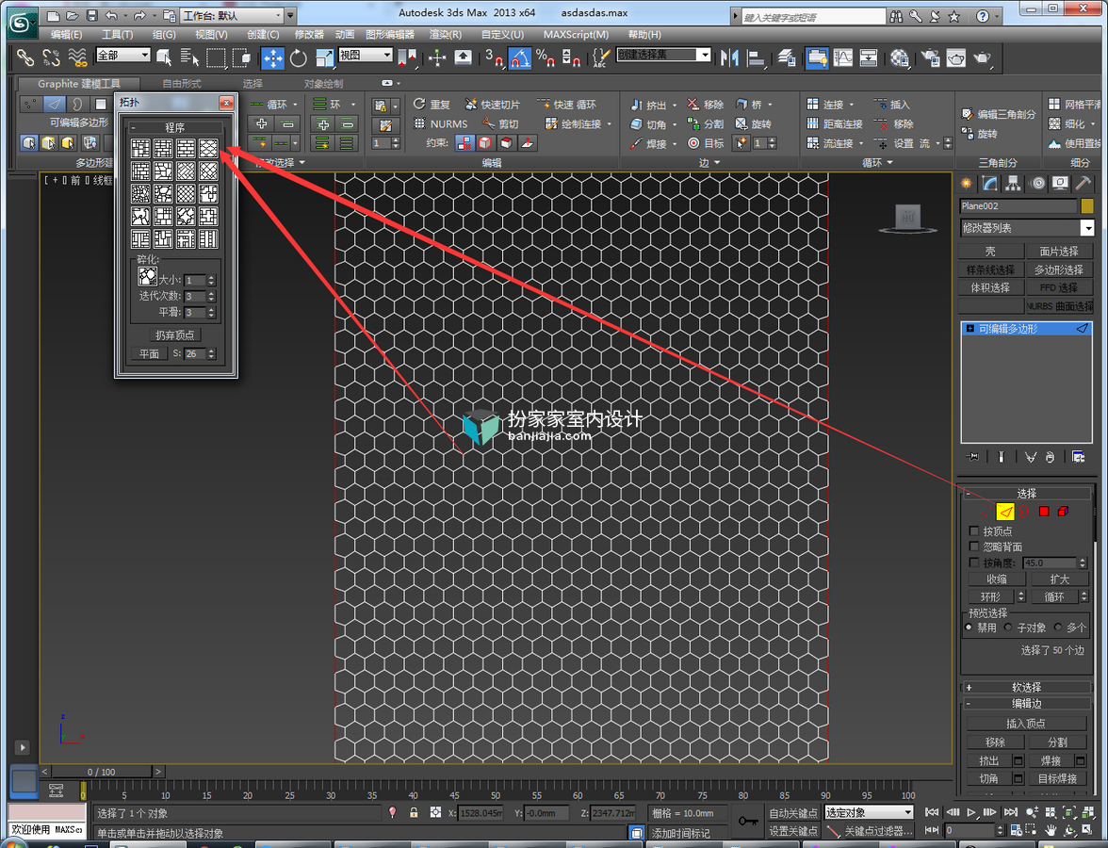Select the Select and Rotate tool
This screenshot has width=1108, height=848.
[298, 58]
